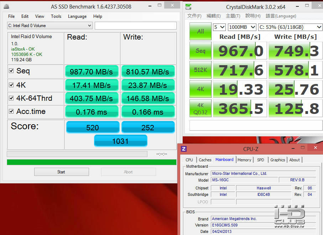
Task: Click the Model field MS-16GC in CPU-Z
Action: click(244, 180)
